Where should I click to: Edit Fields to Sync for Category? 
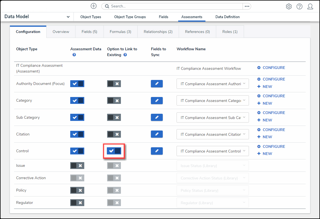click(x=157, y=101)
